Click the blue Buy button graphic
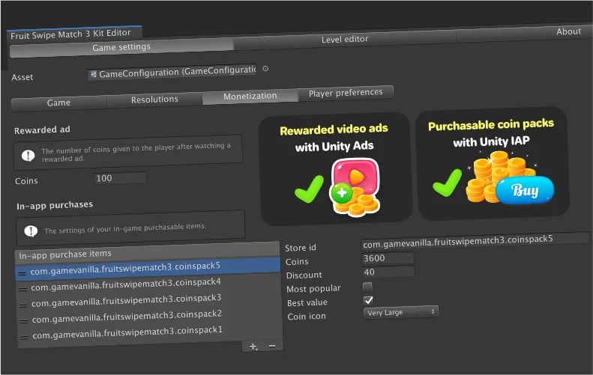 [525, 190]
